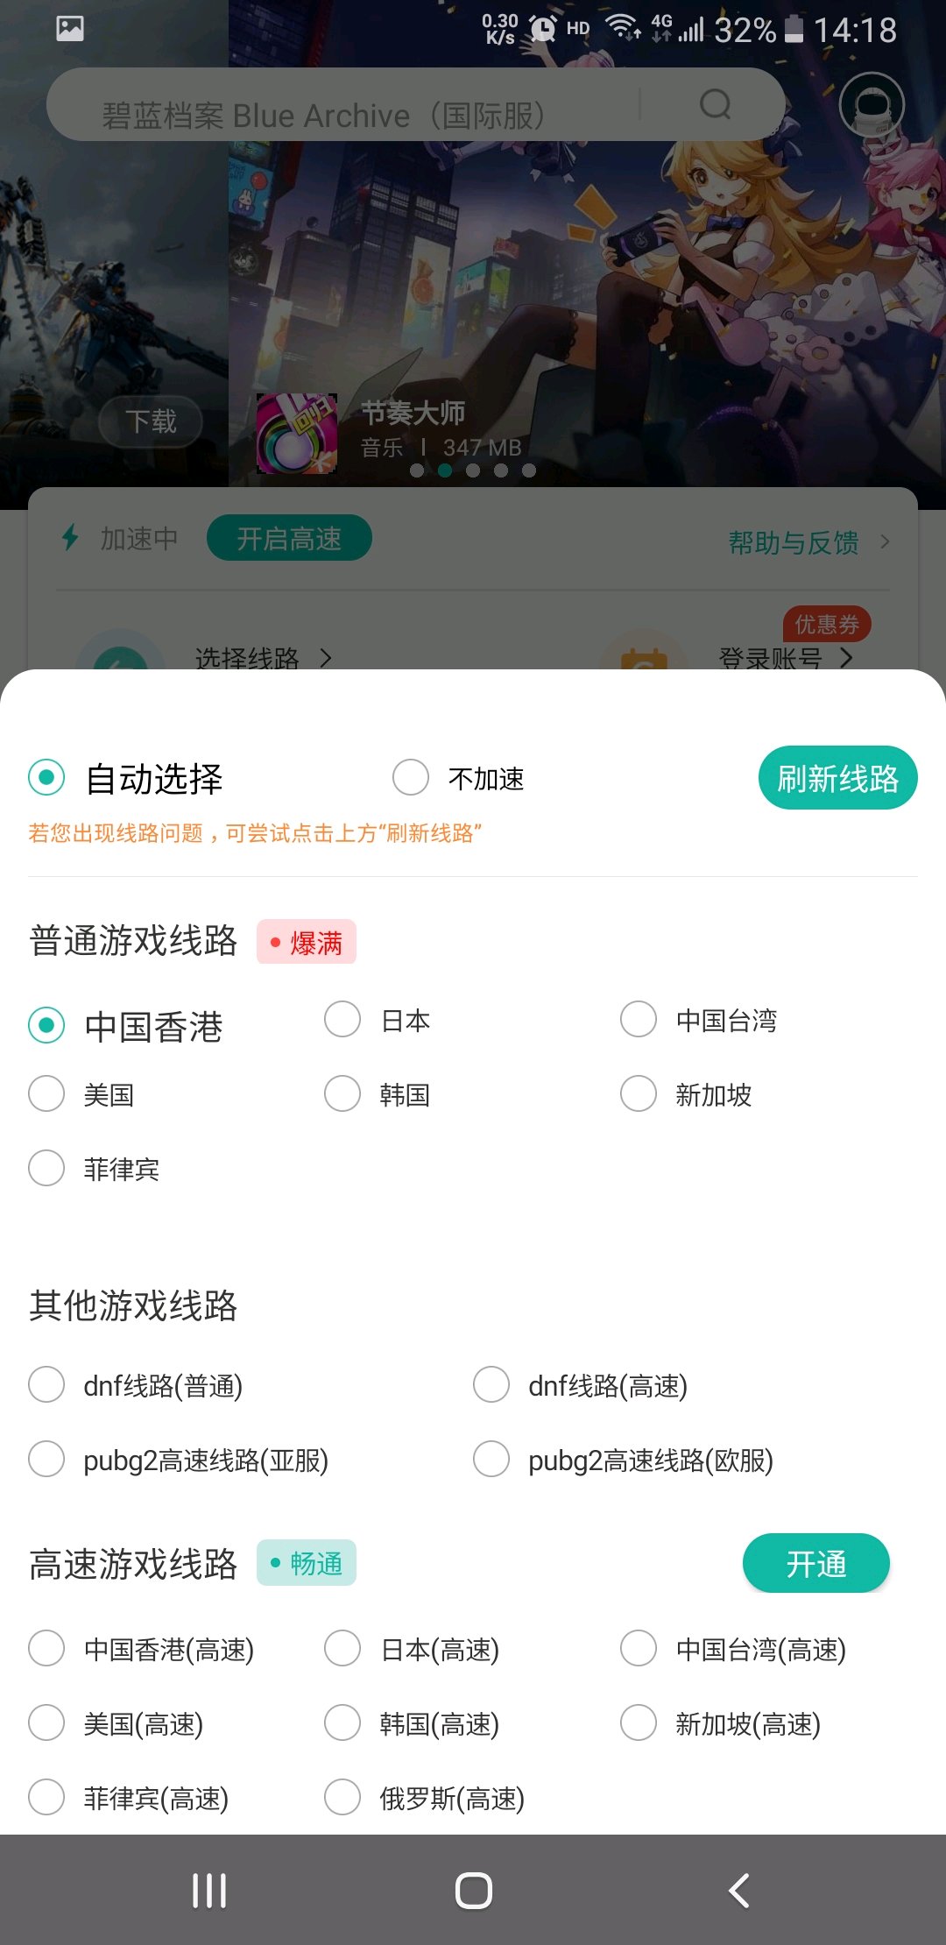Choose the 新加坡 line radio button
Viewport: 946px width, 1945px height.
pyautogui.click(x=639, y=1093)
